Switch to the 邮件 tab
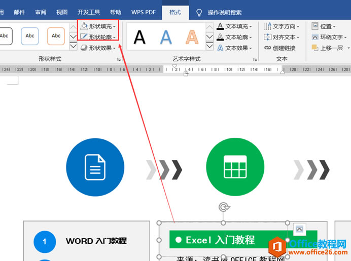351x261 pixels. click(19, 12)
